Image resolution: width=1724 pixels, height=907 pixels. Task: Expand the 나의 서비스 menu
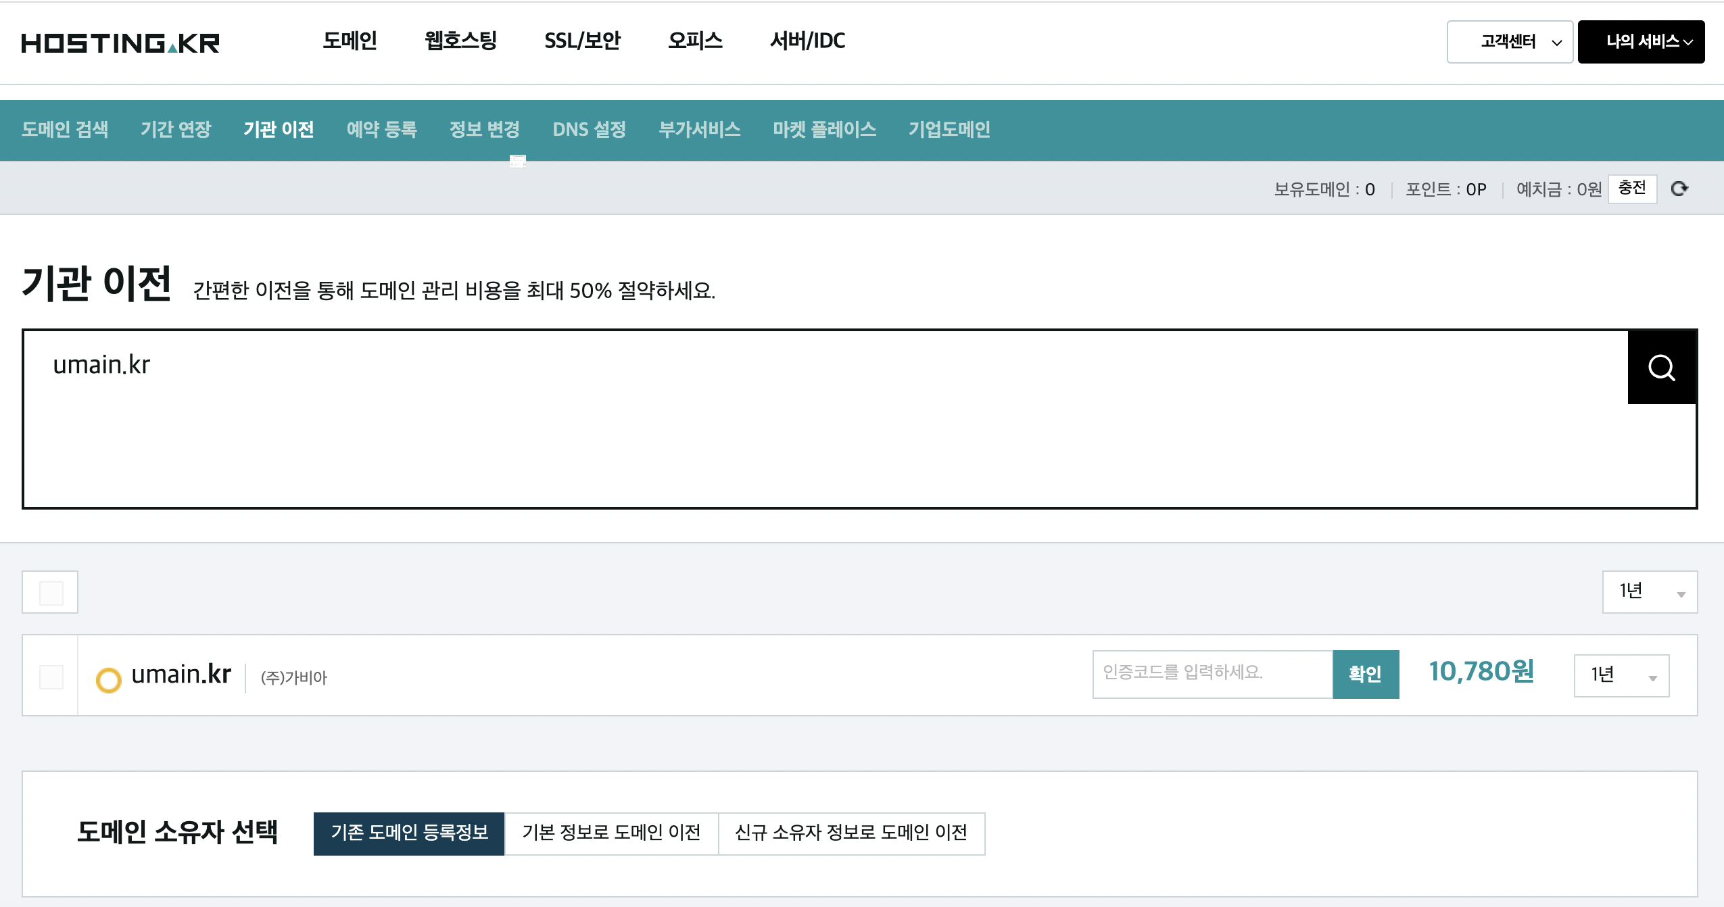coord(1641,42)
